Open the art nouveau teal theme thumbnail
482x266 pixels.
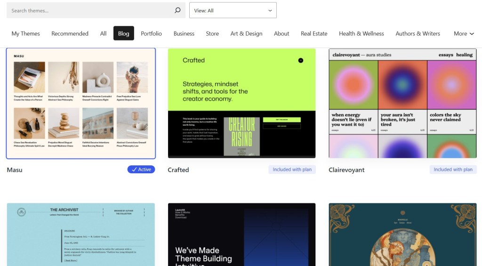[403, 234]
